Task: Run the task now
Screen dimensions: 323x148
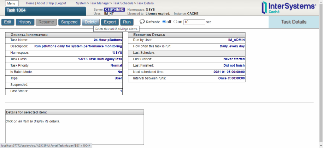Action: (x=127, y=22)
